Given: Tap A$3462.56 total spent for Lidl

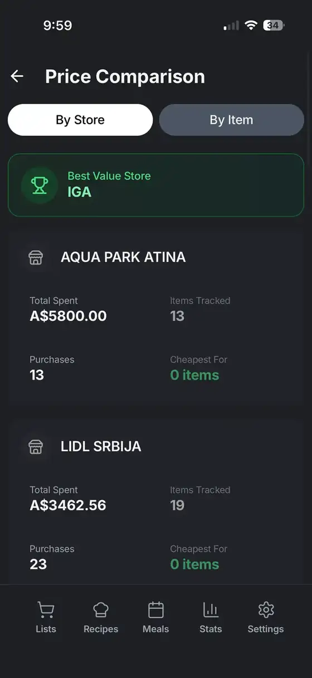Looking at the screenshot, I should pos(68,506).
